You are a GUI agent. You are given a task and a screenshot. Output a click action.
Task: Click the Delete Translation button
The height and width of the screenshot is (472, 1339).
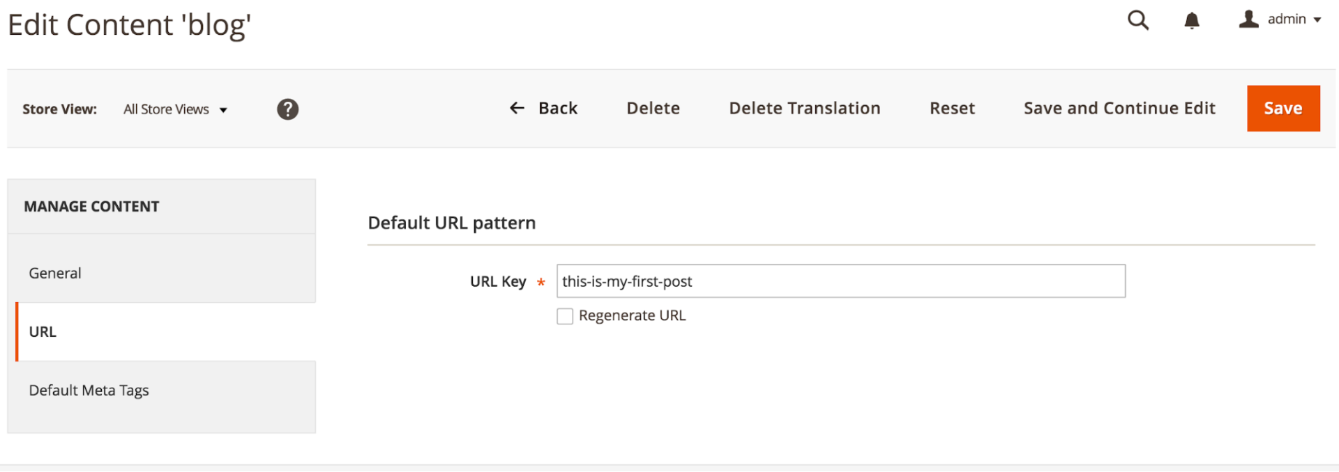pyautogui.click(x=805, y=108)
